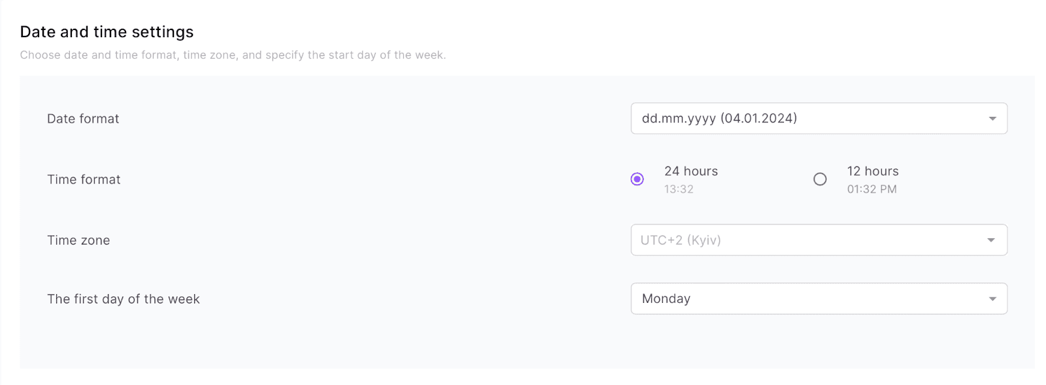Screen dimensions: 1046x385
Task: Click "The first day of the week" label
Action: click(x=124, y=299)
